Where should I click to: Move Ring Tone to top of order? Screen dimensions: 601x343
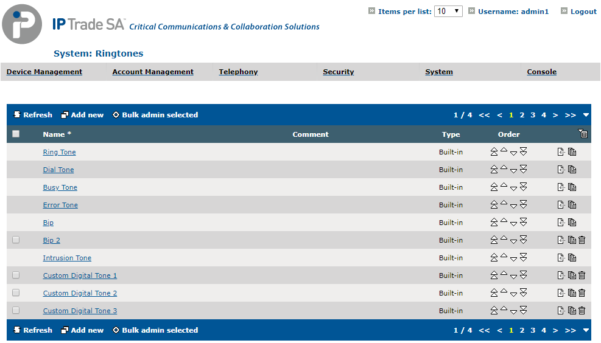[494, 152]
